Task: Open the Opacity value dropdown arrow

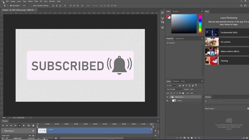Action: tap(195, 89)
